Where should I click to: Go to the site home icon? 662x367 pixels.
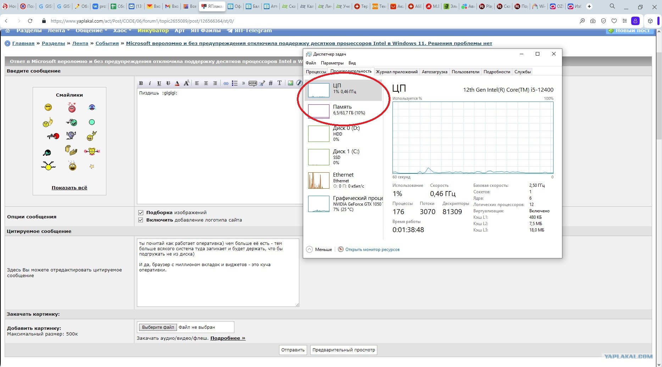click(8, 30)
